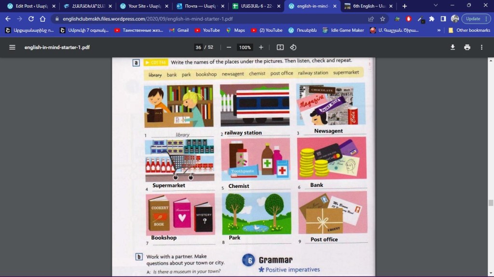The width and height of the screenshot is (494, 277).
Task: Bookmark this page with the star icon
Action: coord(383,19)
